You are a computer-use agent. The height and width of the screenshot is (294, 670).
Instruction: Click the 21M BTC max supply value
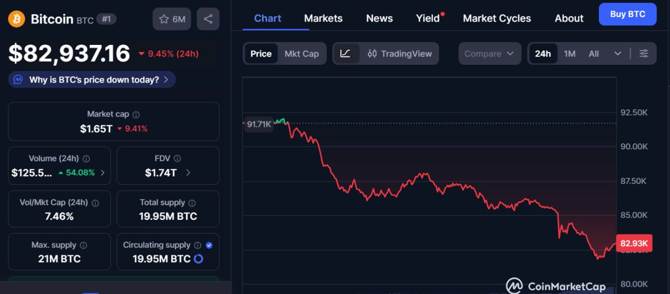(x=59, y=259)
